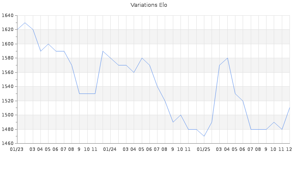298x170 pixels.
Task: Select the 1560 y-axis label
Action: click(7, 73)
